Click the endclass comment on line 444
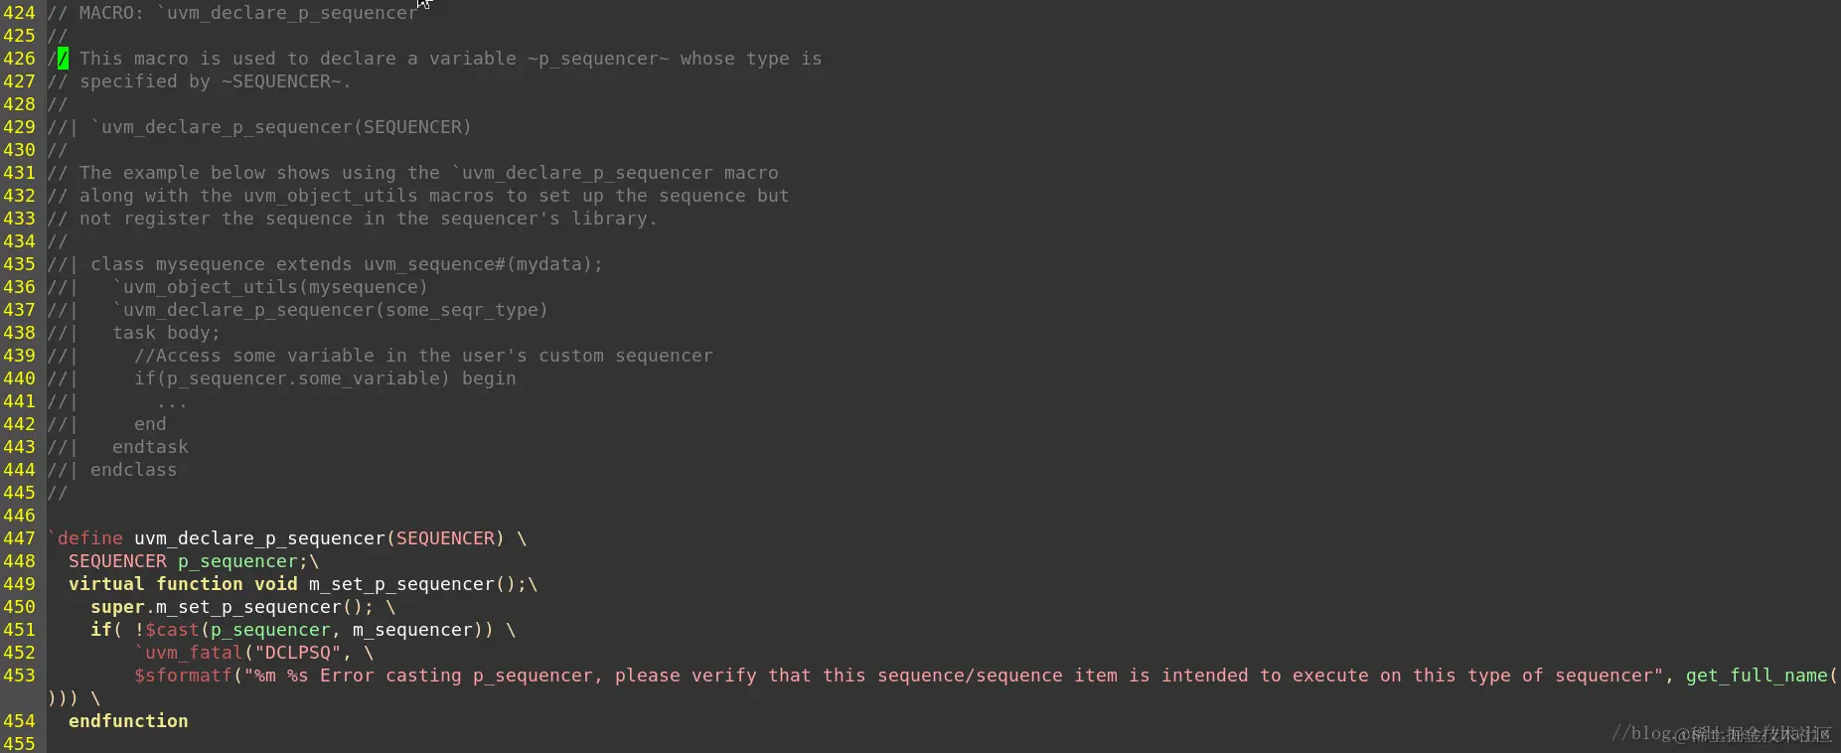This screenshot has height=753, width=1841. click(x=133, y=470)
